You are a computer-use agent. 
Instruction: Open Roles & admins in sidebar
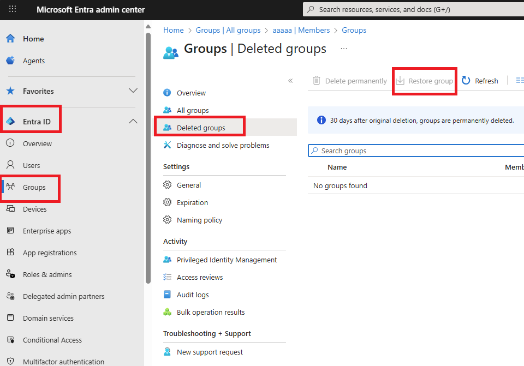point(47,274)
